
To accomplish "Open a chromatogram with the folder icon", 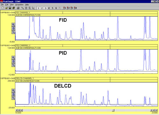I will click(x=6, y=8).
